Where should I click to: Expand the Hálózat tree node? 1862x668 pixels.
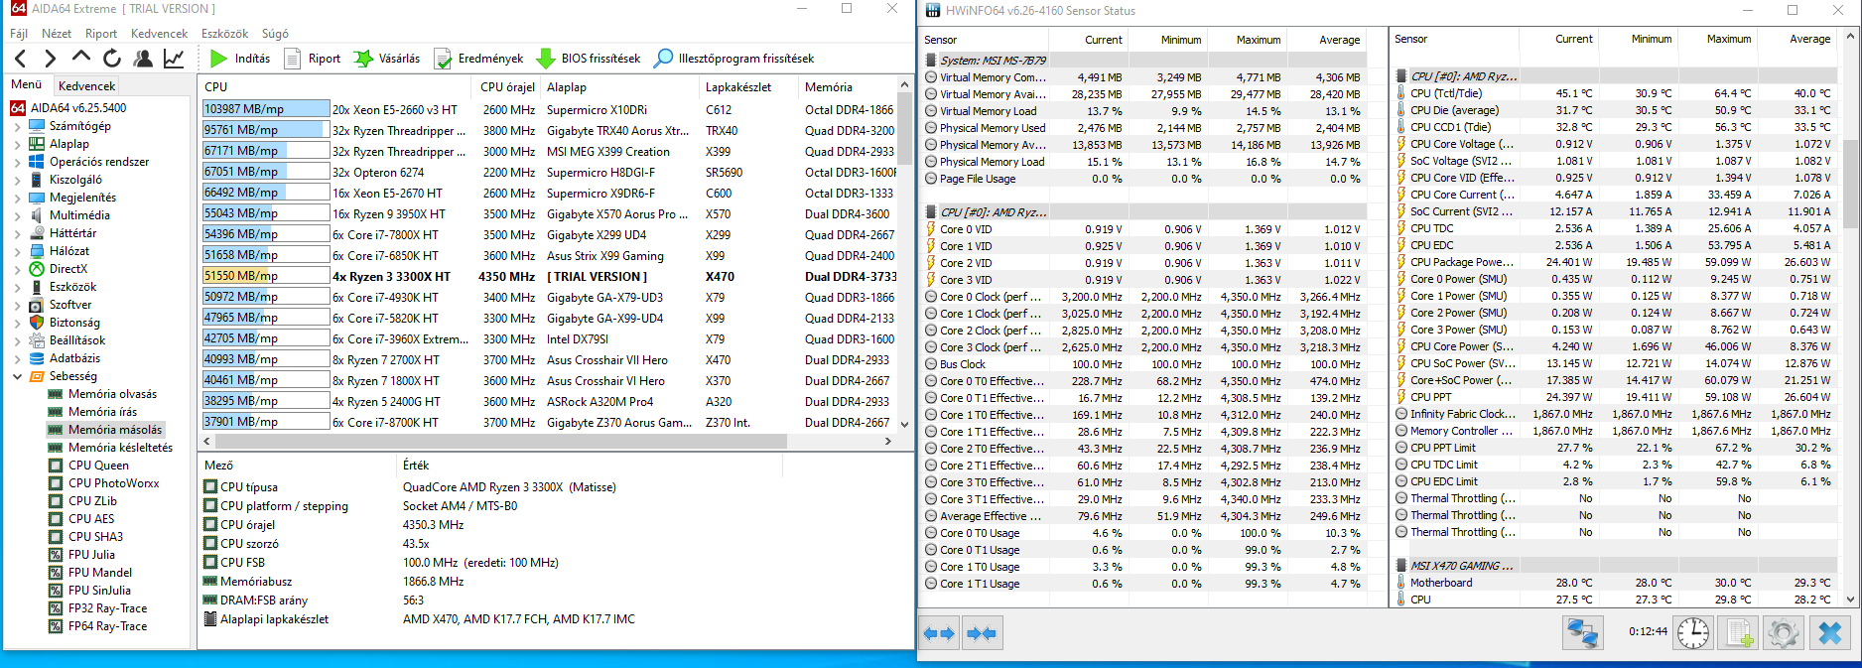17,251
